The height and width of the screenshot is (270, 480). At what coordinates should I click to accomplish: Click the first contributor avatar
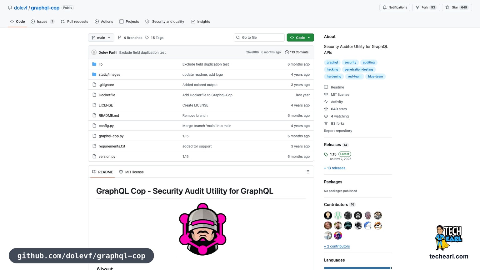(328, 215)
